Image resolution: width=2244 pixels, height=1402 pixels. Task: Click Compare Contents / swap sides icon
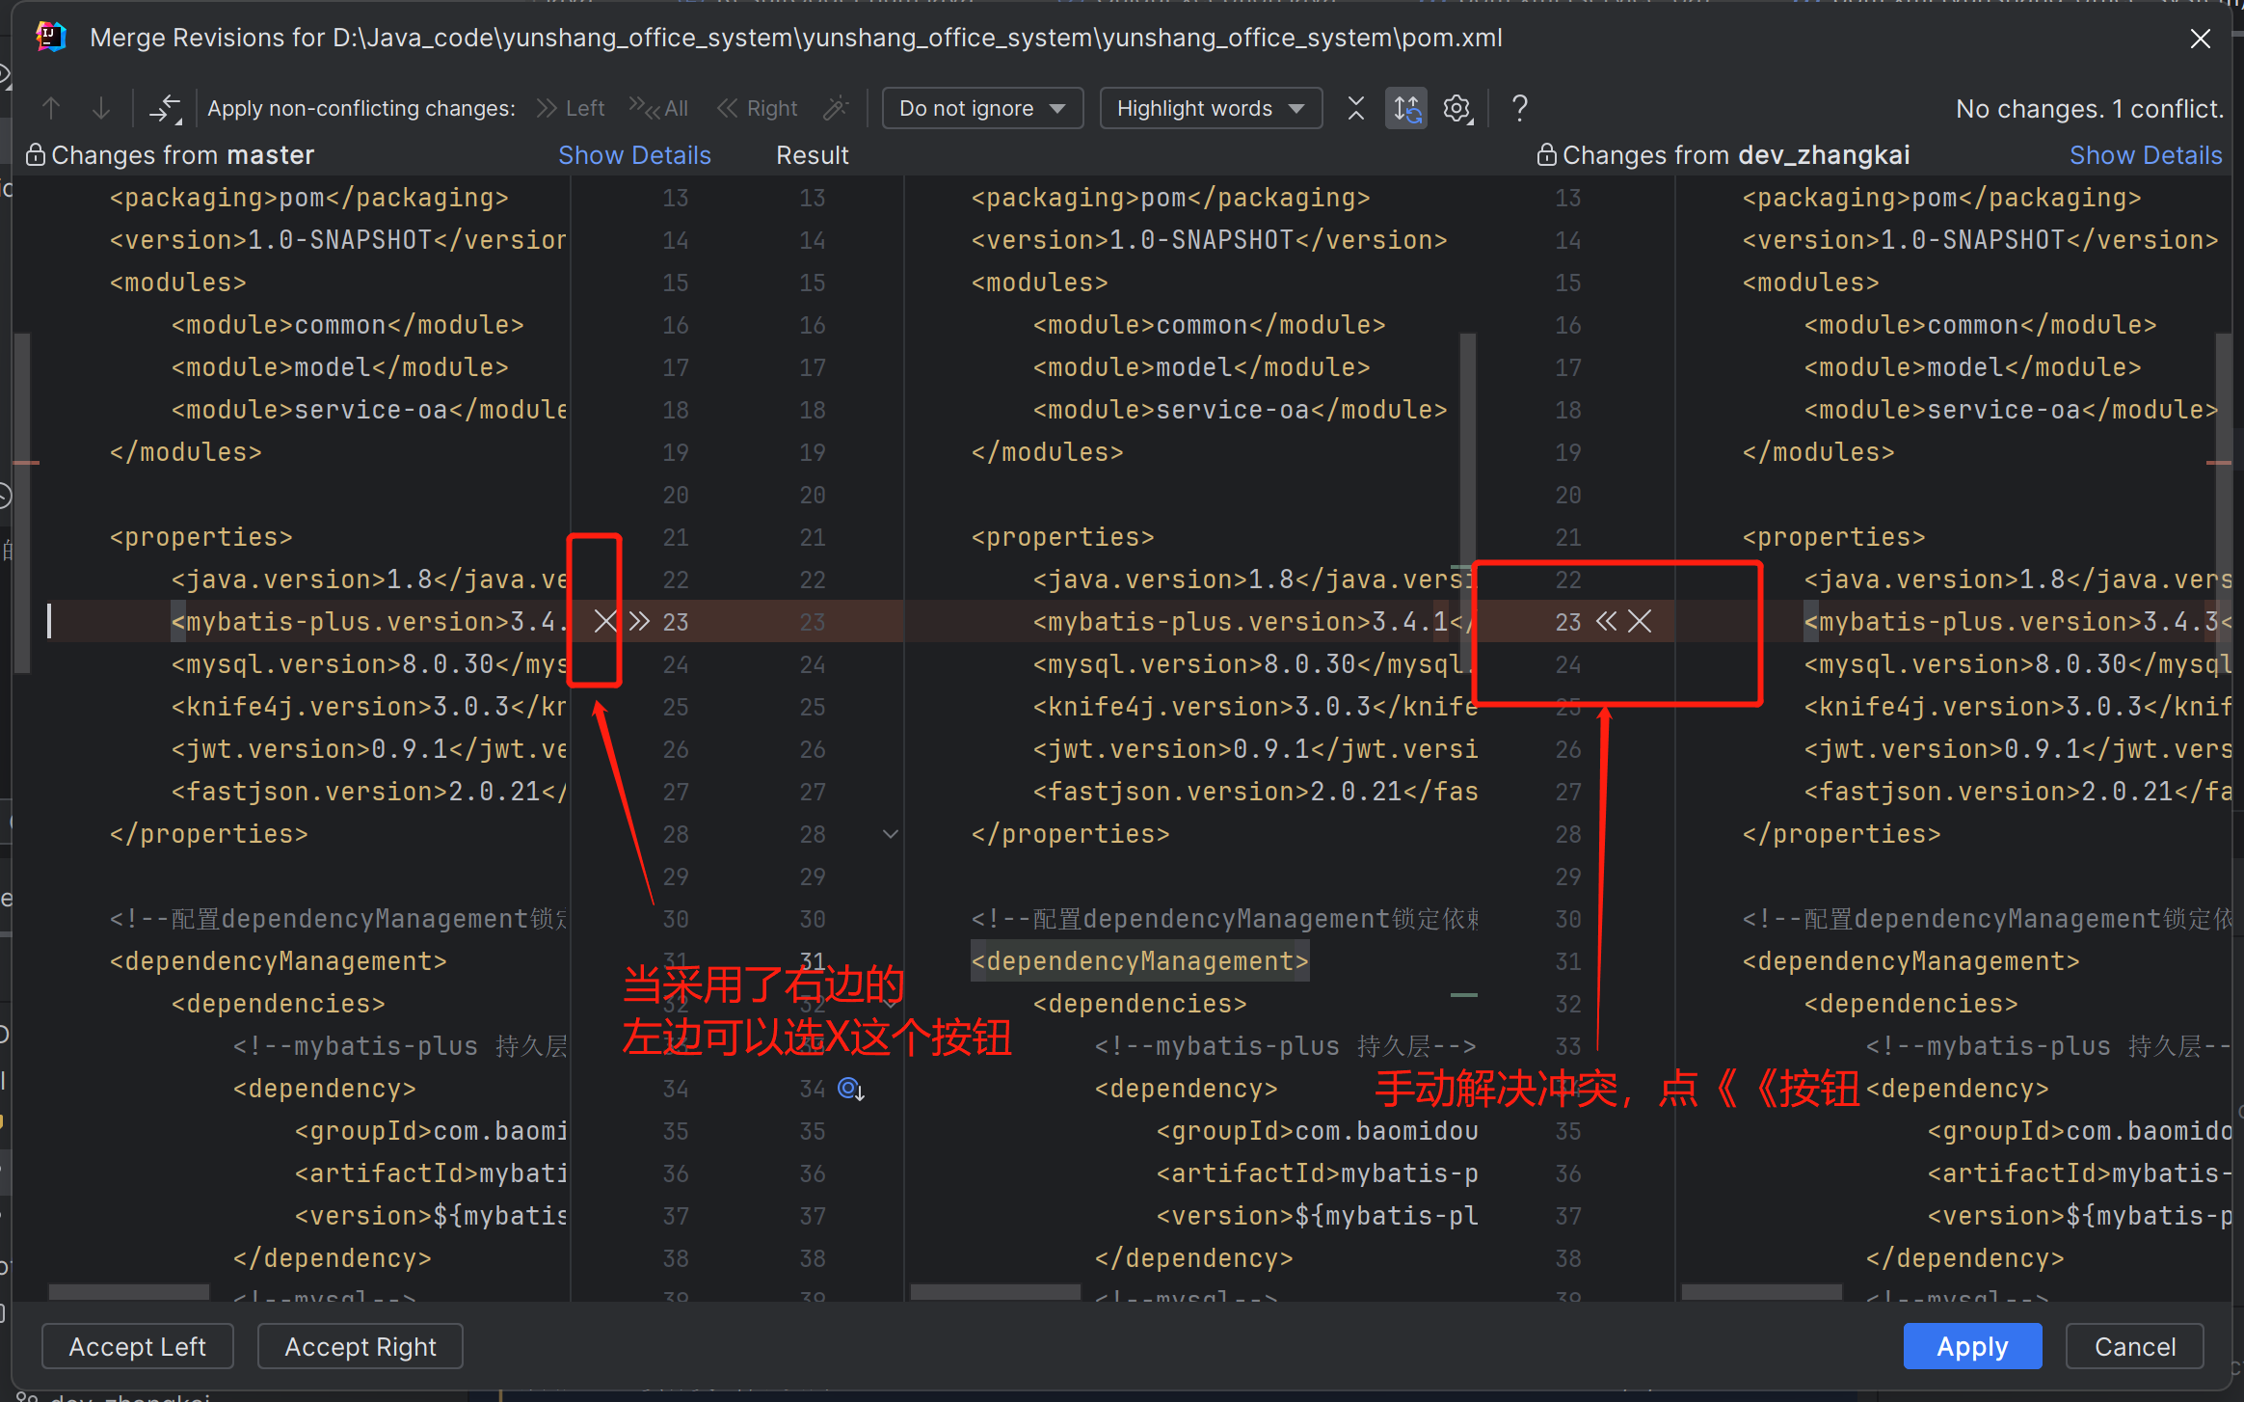pyautogui.click(x=165, y=108)
